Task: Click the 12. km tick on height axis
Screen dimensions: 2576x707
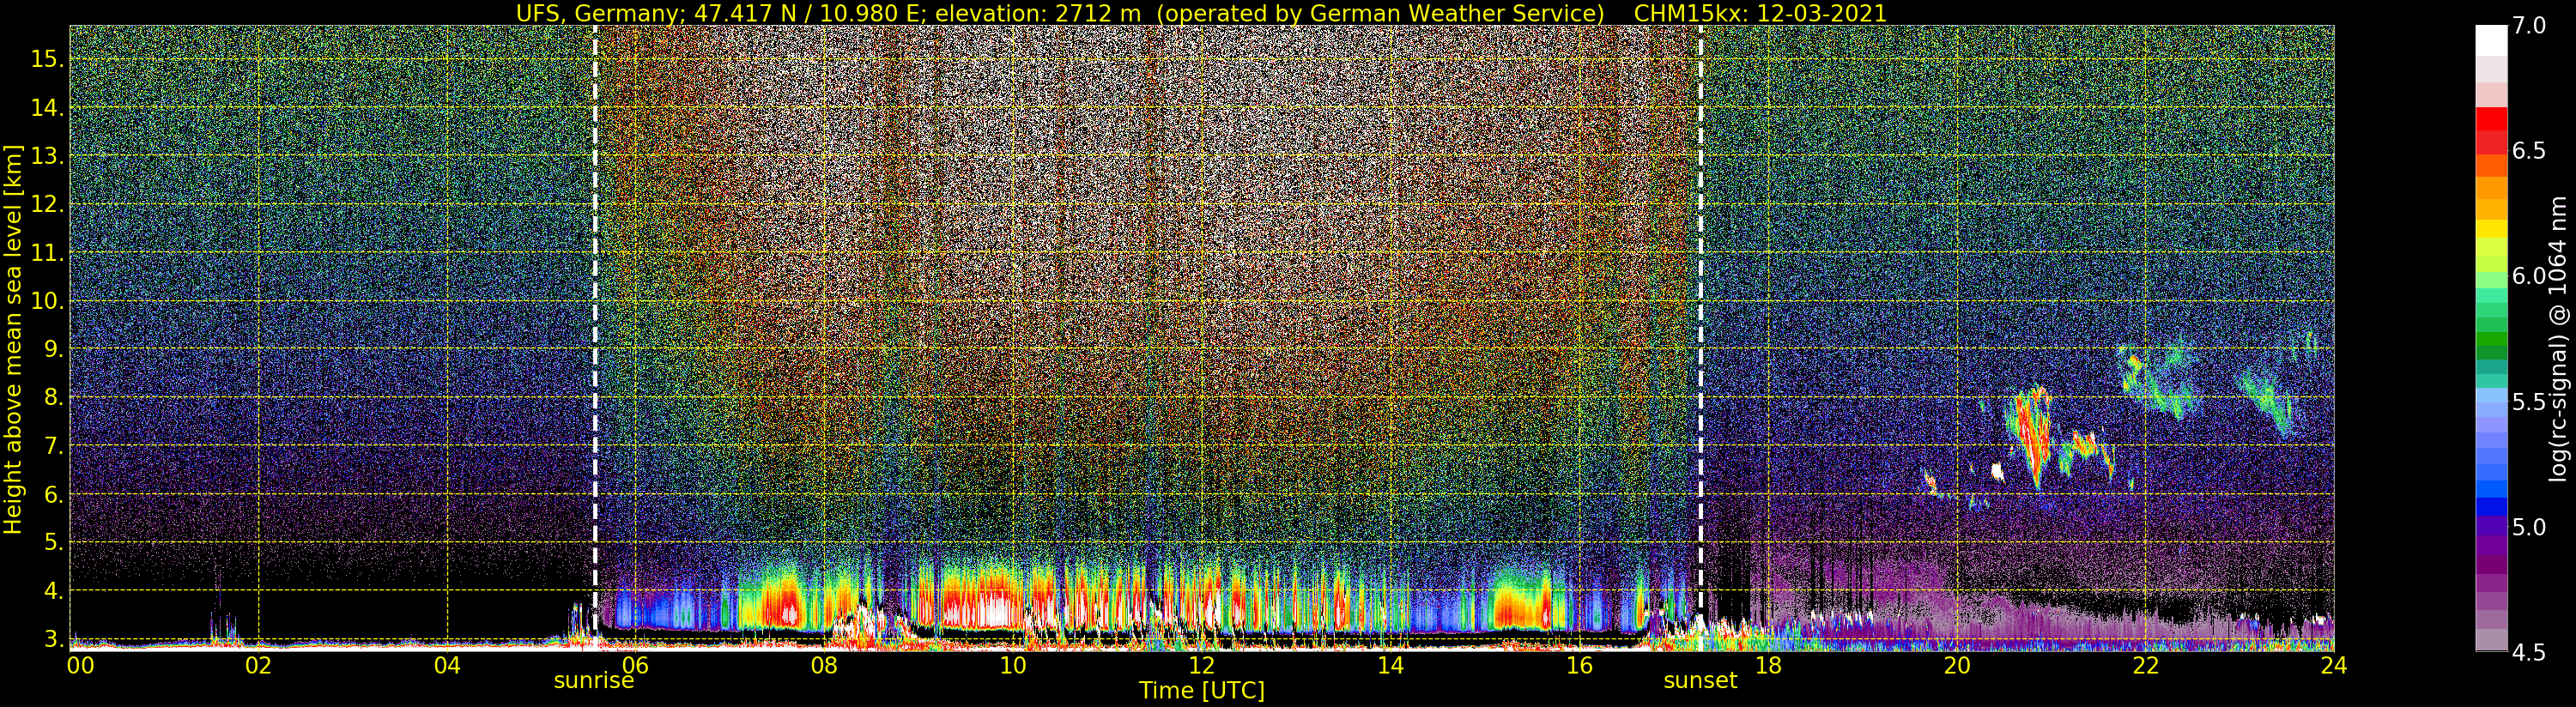Action: [47, 204]
